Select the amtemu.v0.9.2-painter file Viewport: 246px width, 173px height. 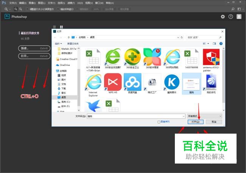pos(211,60)
